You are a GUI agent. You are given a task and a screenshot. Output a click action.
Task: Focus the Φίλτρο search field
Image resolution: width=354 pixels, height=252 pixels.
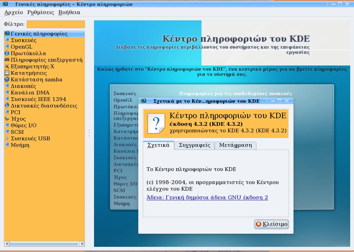click(x=56, y=24)
